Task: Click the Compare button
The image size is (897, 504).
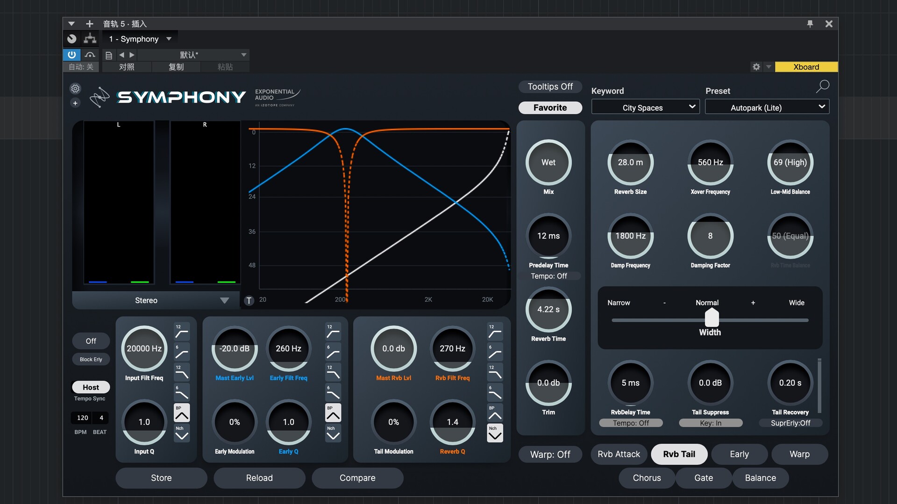Action: pyautogui.click(x=357, y=478)
